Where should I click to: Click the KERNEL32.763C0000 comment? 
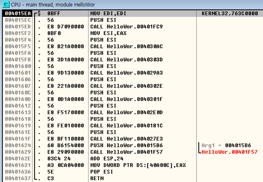230,14
